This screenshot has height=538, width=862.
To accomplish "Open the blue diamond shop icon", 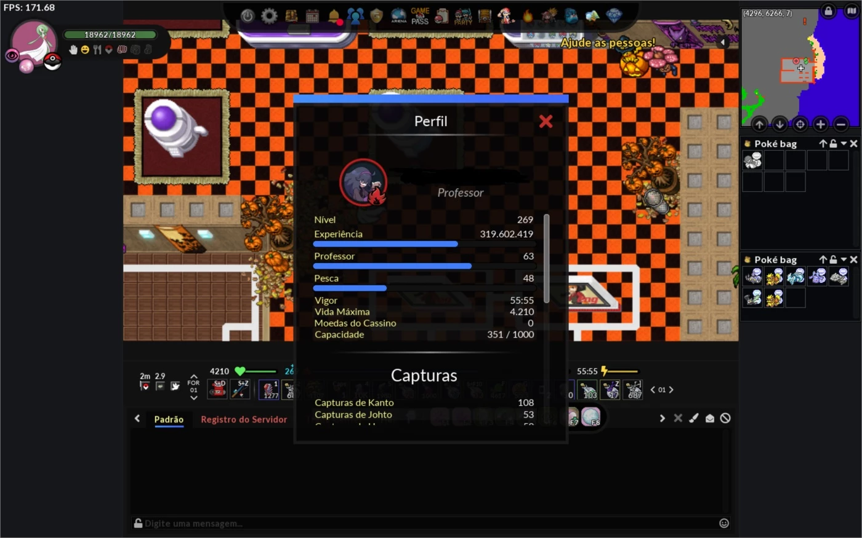I will 614,16.
